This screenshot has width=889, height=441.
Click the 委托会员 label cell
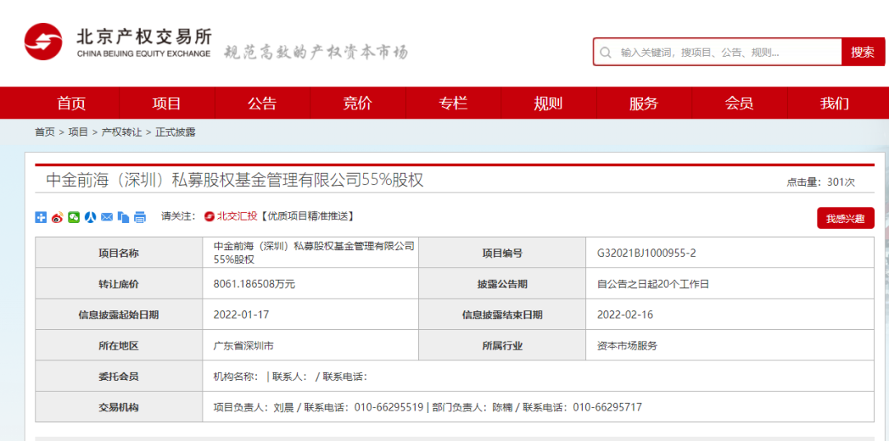tap(119, 376)
